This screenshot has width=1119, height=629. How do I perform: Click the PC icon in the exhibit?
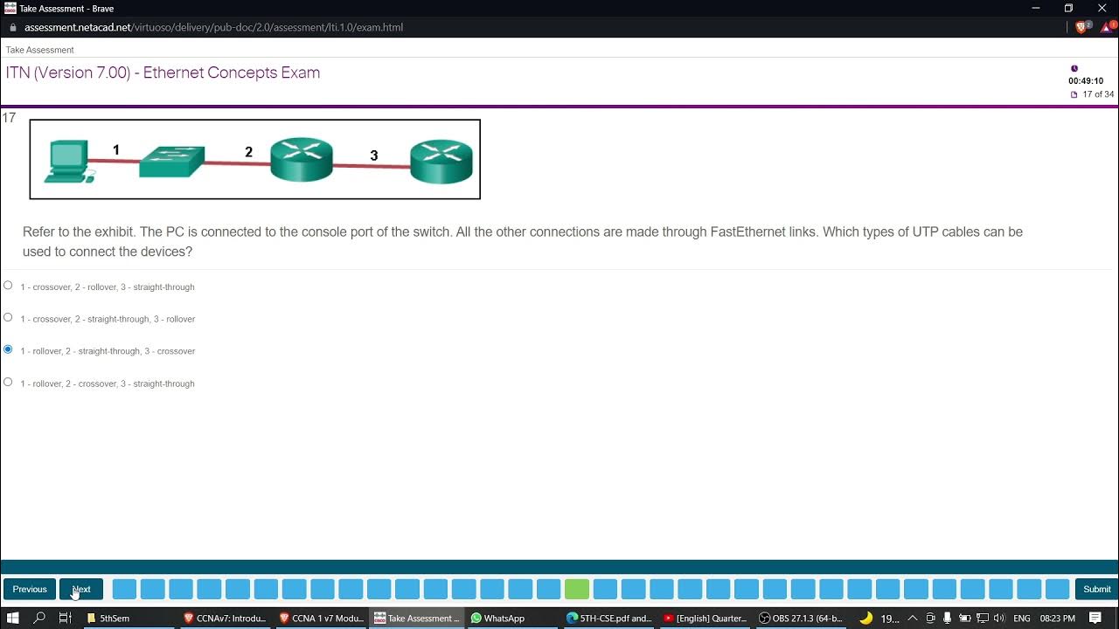tap(70, 161)
